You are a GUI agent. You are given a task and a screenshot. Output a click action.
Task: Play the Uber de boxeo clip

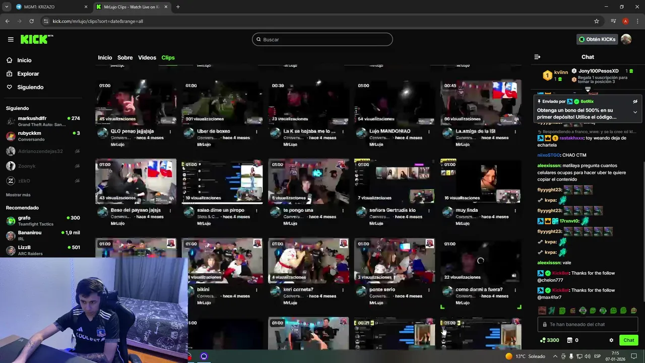click(x=222, y=102)
